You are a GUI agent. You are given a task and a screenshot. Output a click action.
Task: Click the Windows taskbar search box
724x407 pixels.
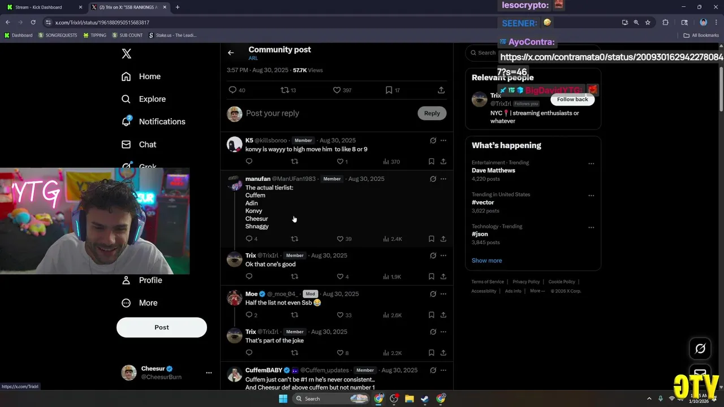pos(333,399)
